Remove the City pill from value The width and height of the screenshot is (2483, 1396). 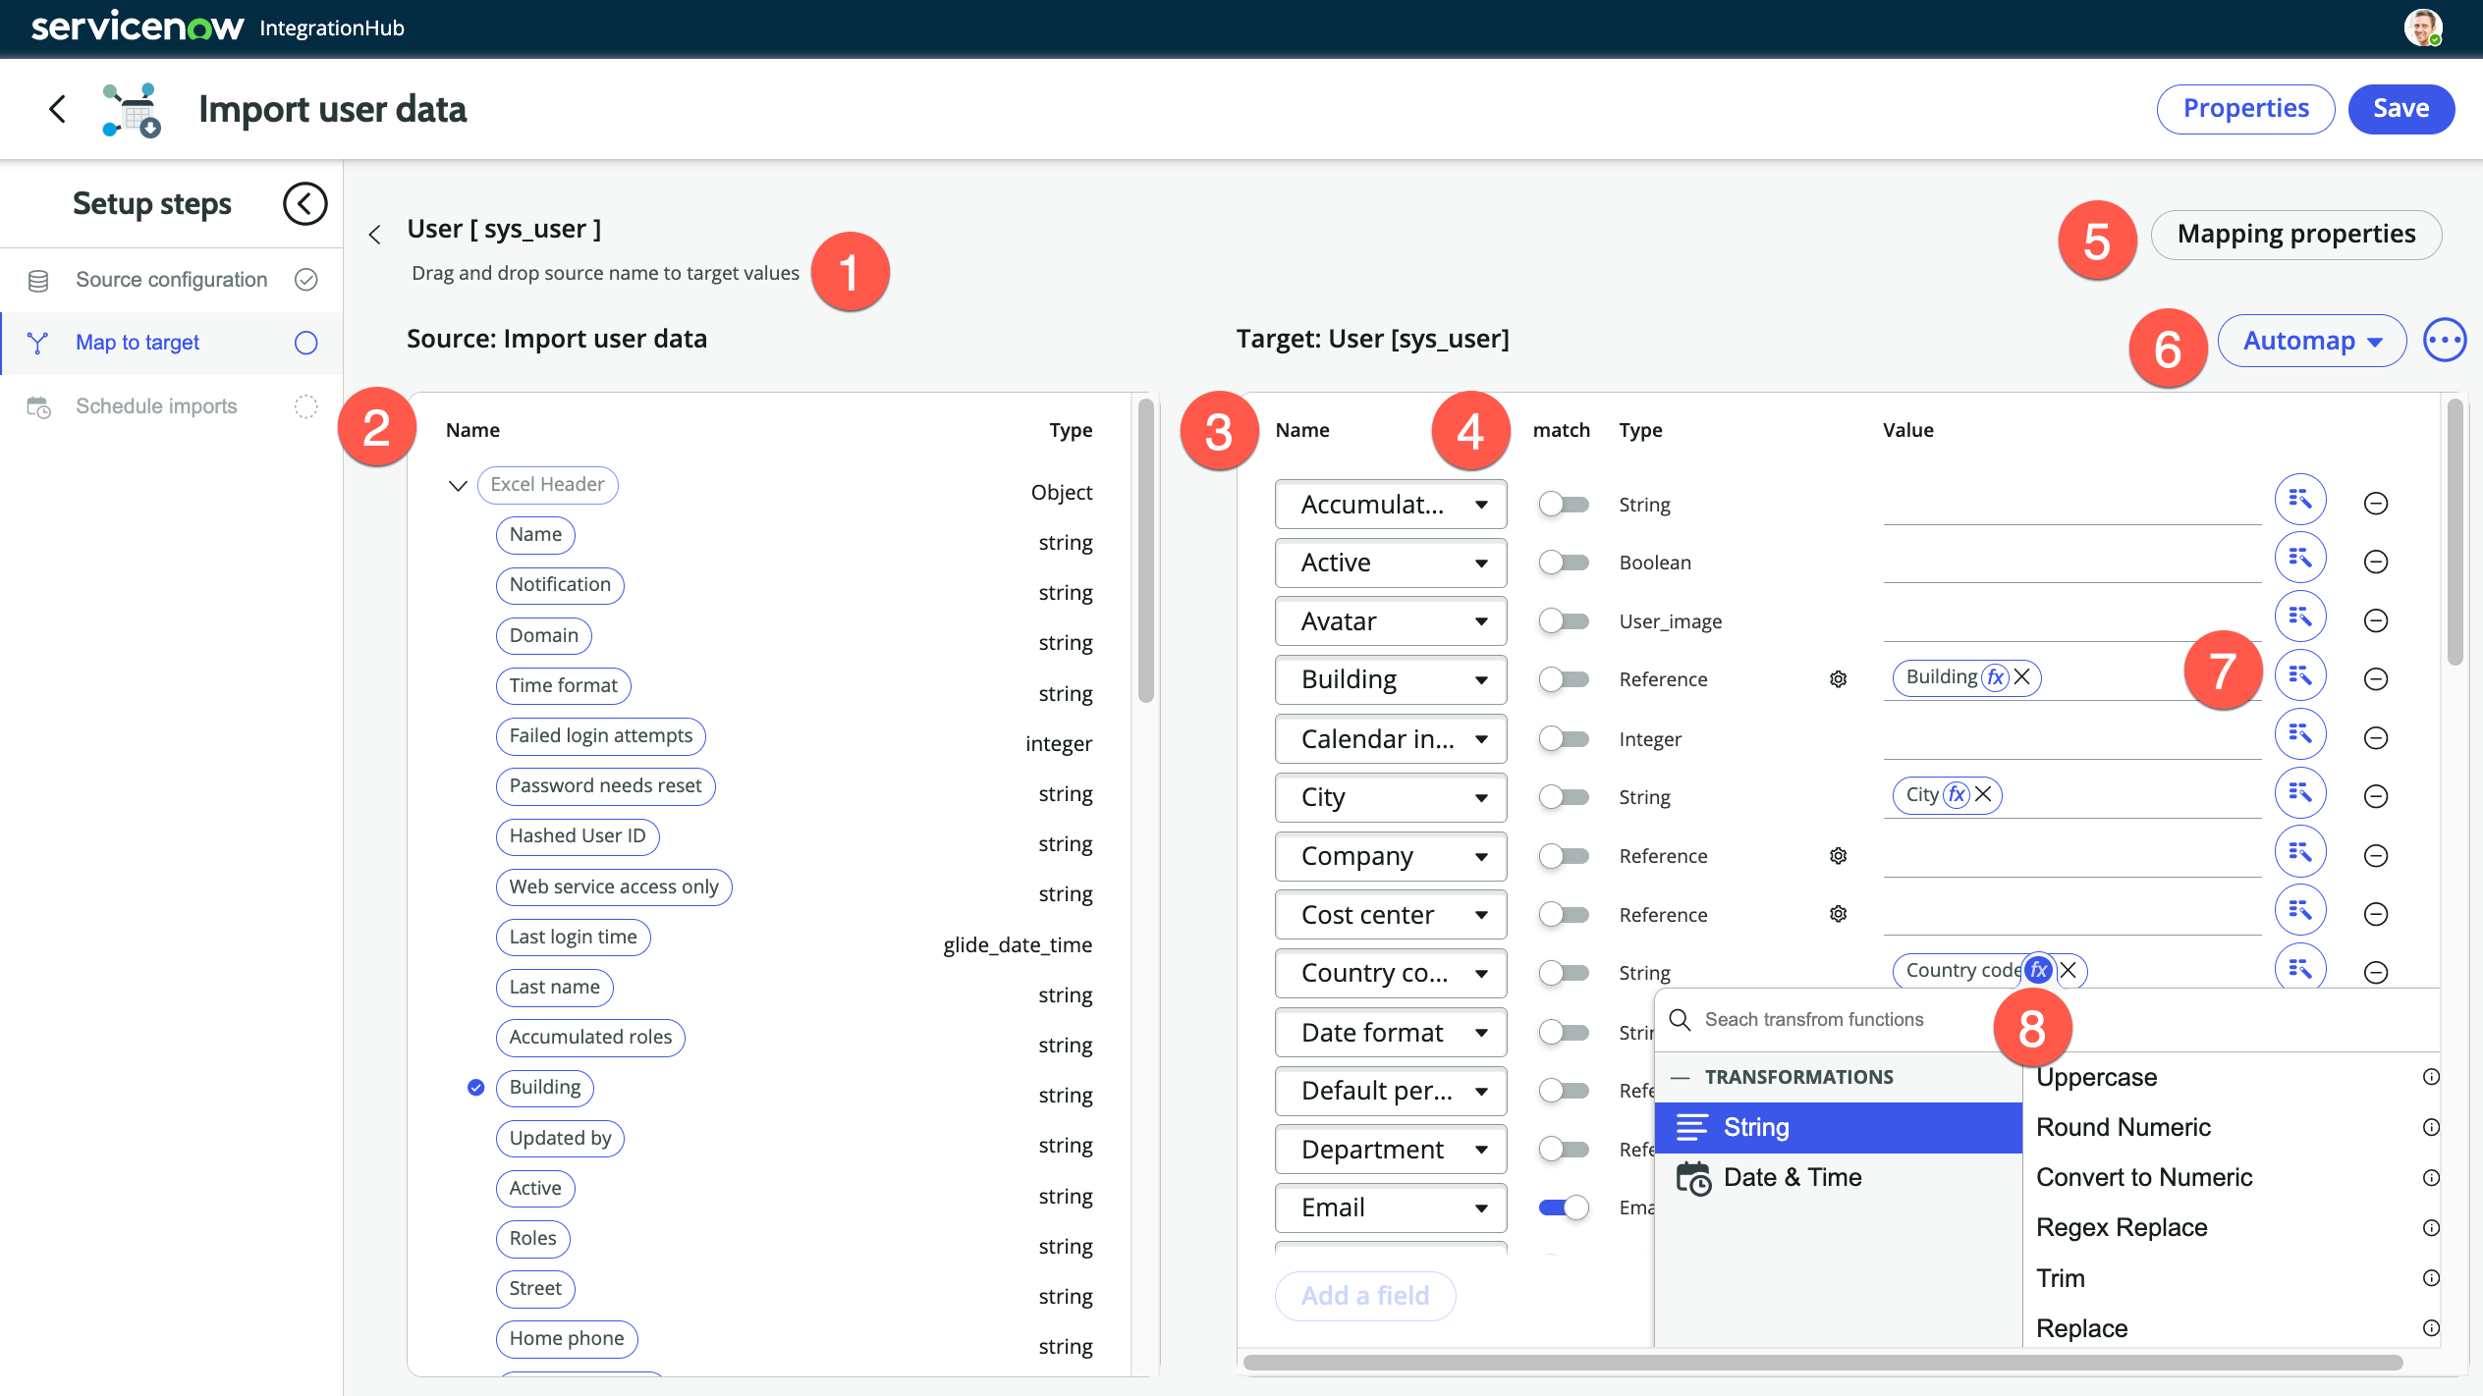coord(1983,795)
